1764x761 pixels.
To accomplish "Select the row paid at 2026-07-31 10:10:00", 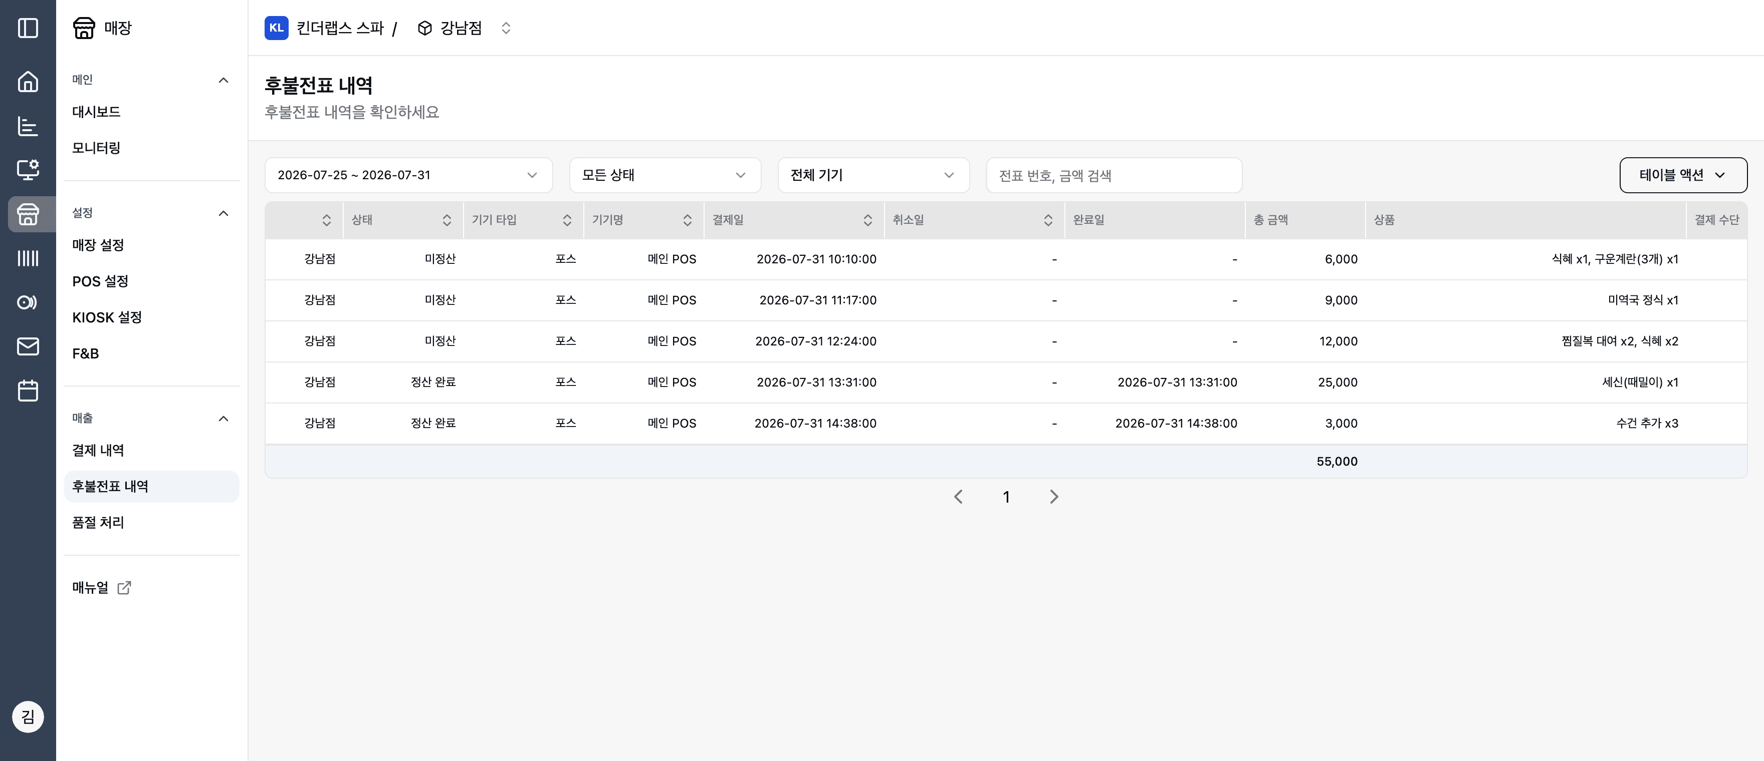I will 1005,259.
